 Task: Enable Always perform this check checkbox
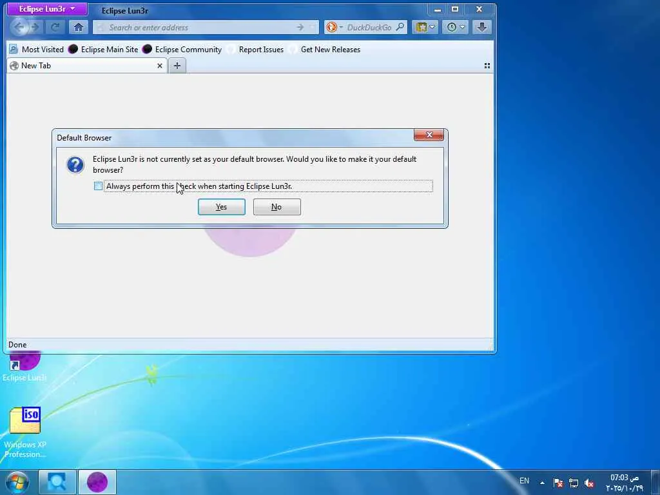click(x=98, y=186)
